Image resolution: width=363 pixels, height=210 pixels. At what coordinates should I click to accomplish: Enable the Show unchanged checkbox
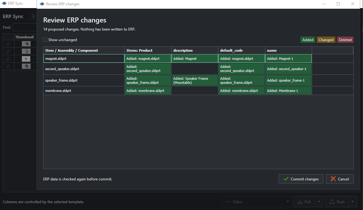coord(45,40)
